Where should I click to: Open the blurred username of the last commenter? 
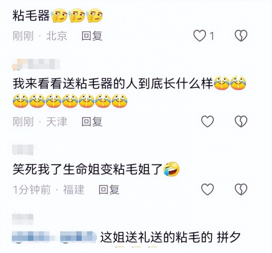pos(23,219)
